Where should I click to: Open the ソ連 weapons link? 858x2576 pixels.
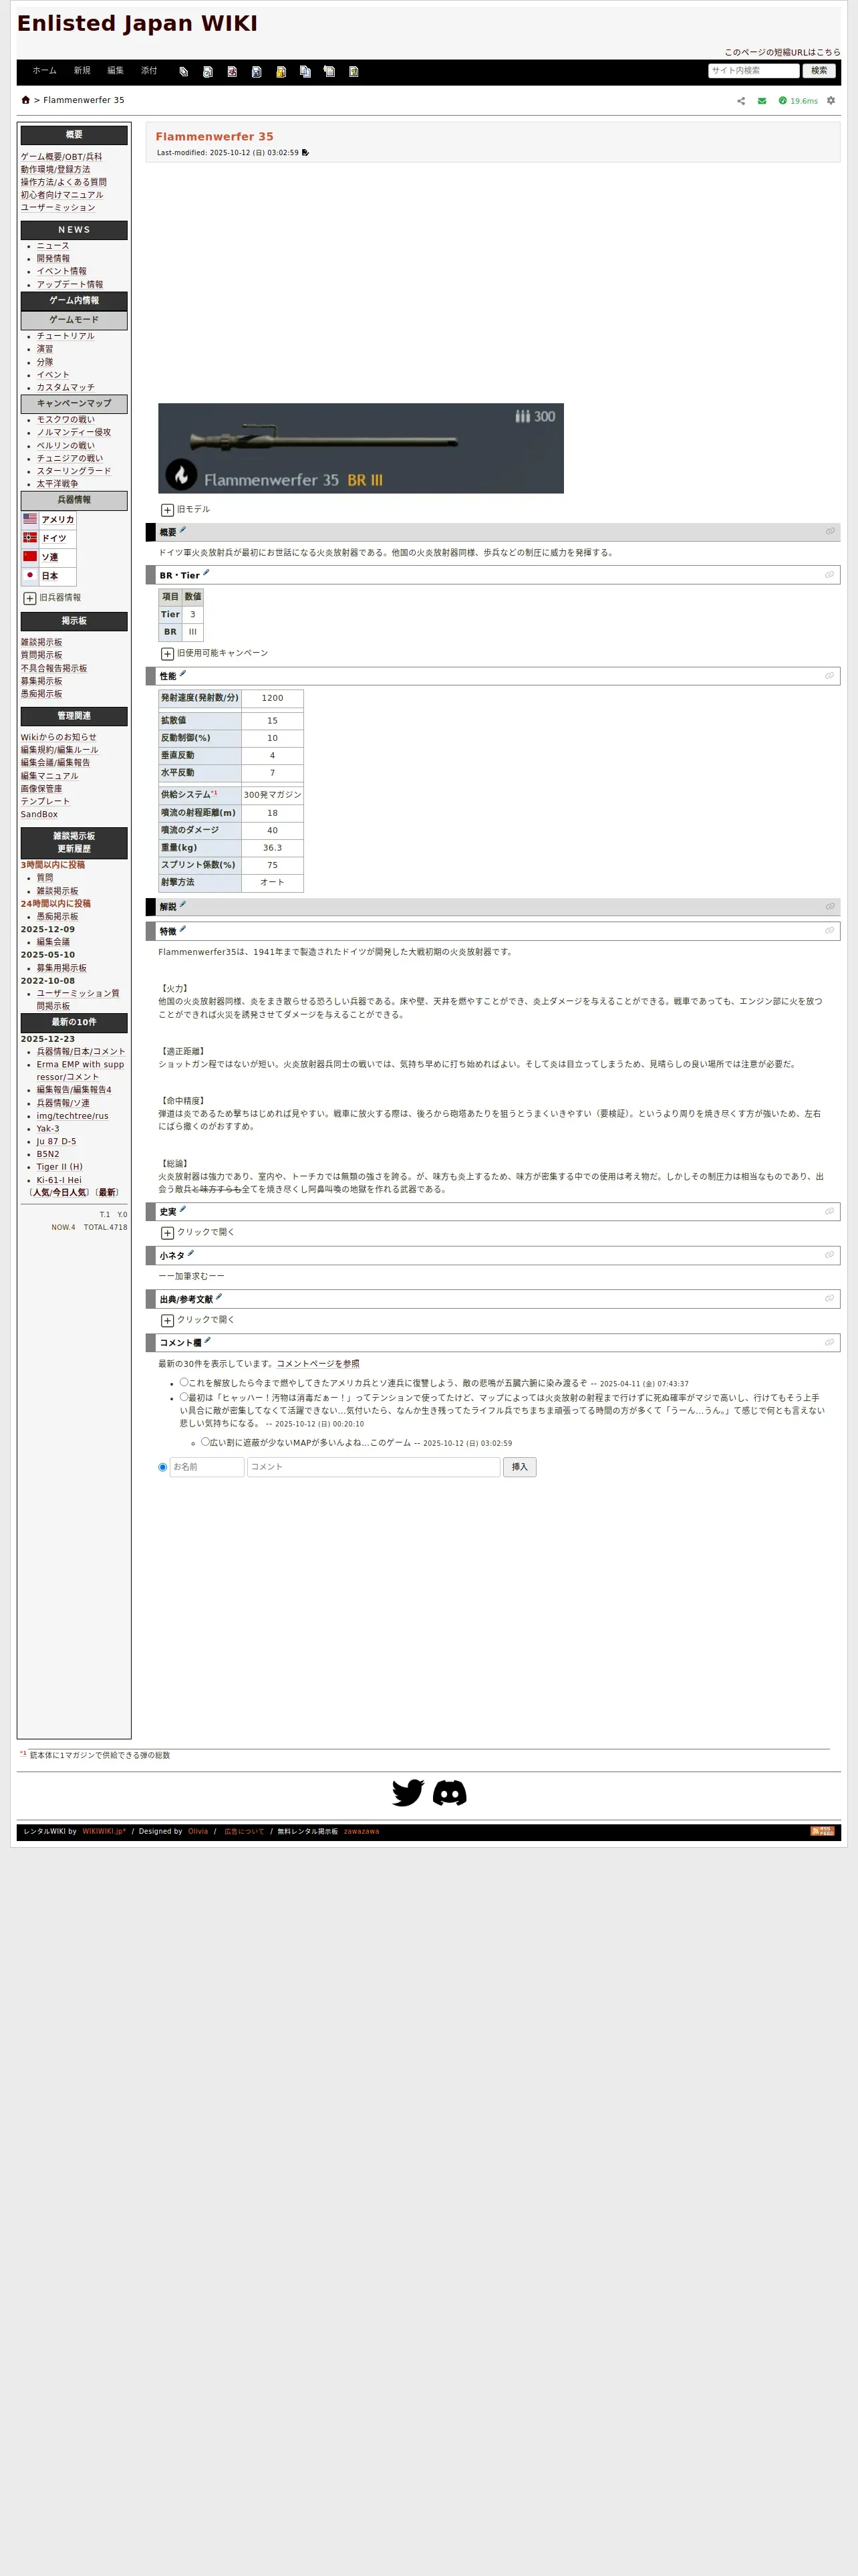(x=49, y=558)
